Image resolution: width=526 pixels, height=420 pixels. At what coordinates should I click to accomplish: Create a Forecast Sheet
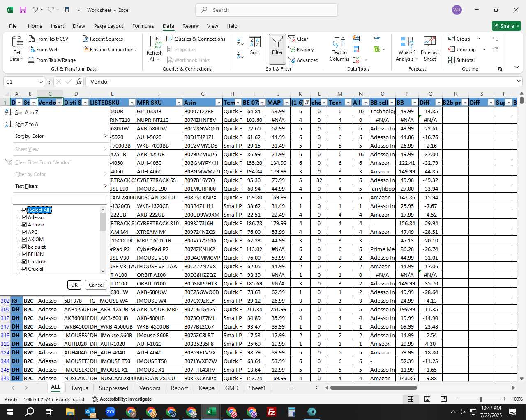click(x=430, y=49)
